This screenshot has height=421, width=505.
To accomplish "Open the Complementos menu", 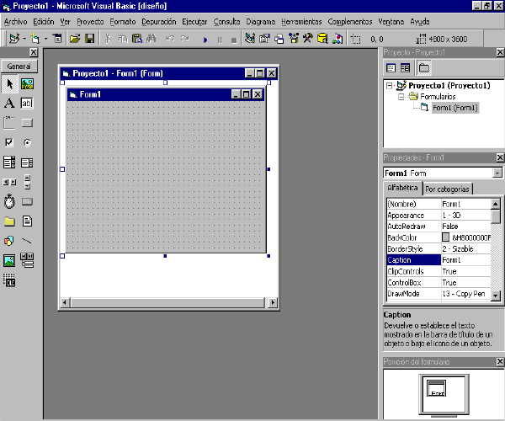I will [350, 22].
